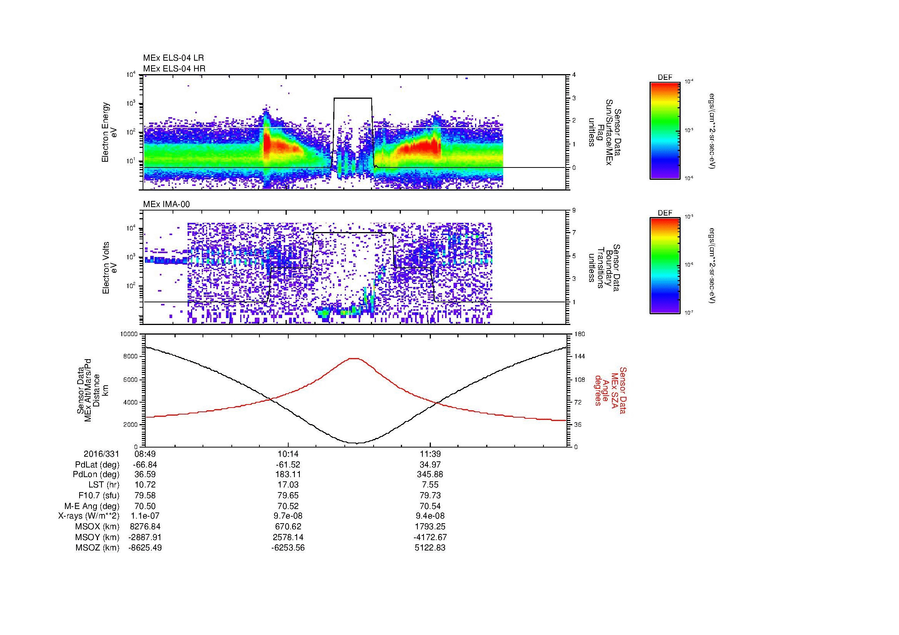
Task: Click the 'F10.7 (sfu)' row label
Action: 99,496
